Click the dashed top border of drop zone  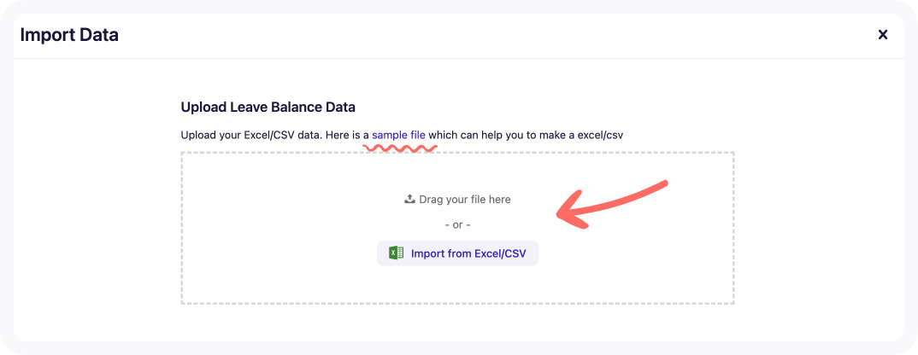click(x=457, y=153)
